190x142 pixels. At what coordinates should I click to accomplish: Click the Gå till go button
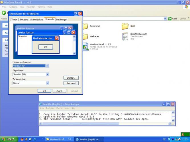(173, 19)
